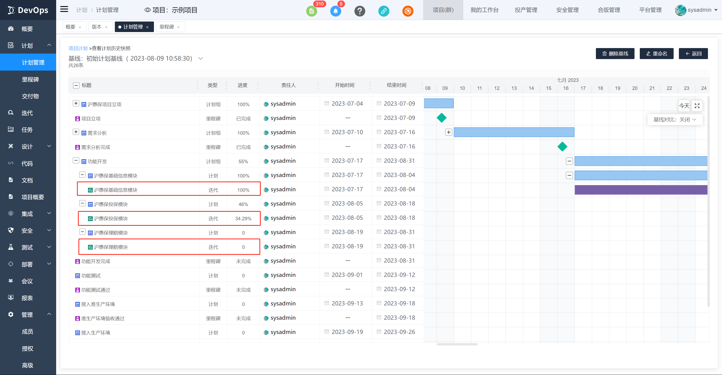Click the orange circular header icon
The image size is (722, 375).
click(408, 11)
